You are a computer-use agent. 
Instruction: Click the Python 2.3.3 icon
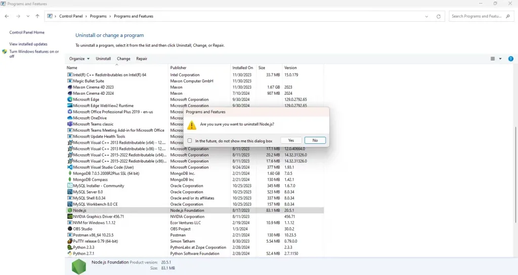[70, 247]
